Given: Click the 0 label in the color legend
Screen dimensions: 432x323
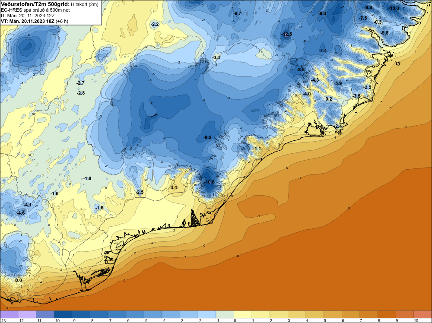Looking at the screenshot, I should coord(235,320).
